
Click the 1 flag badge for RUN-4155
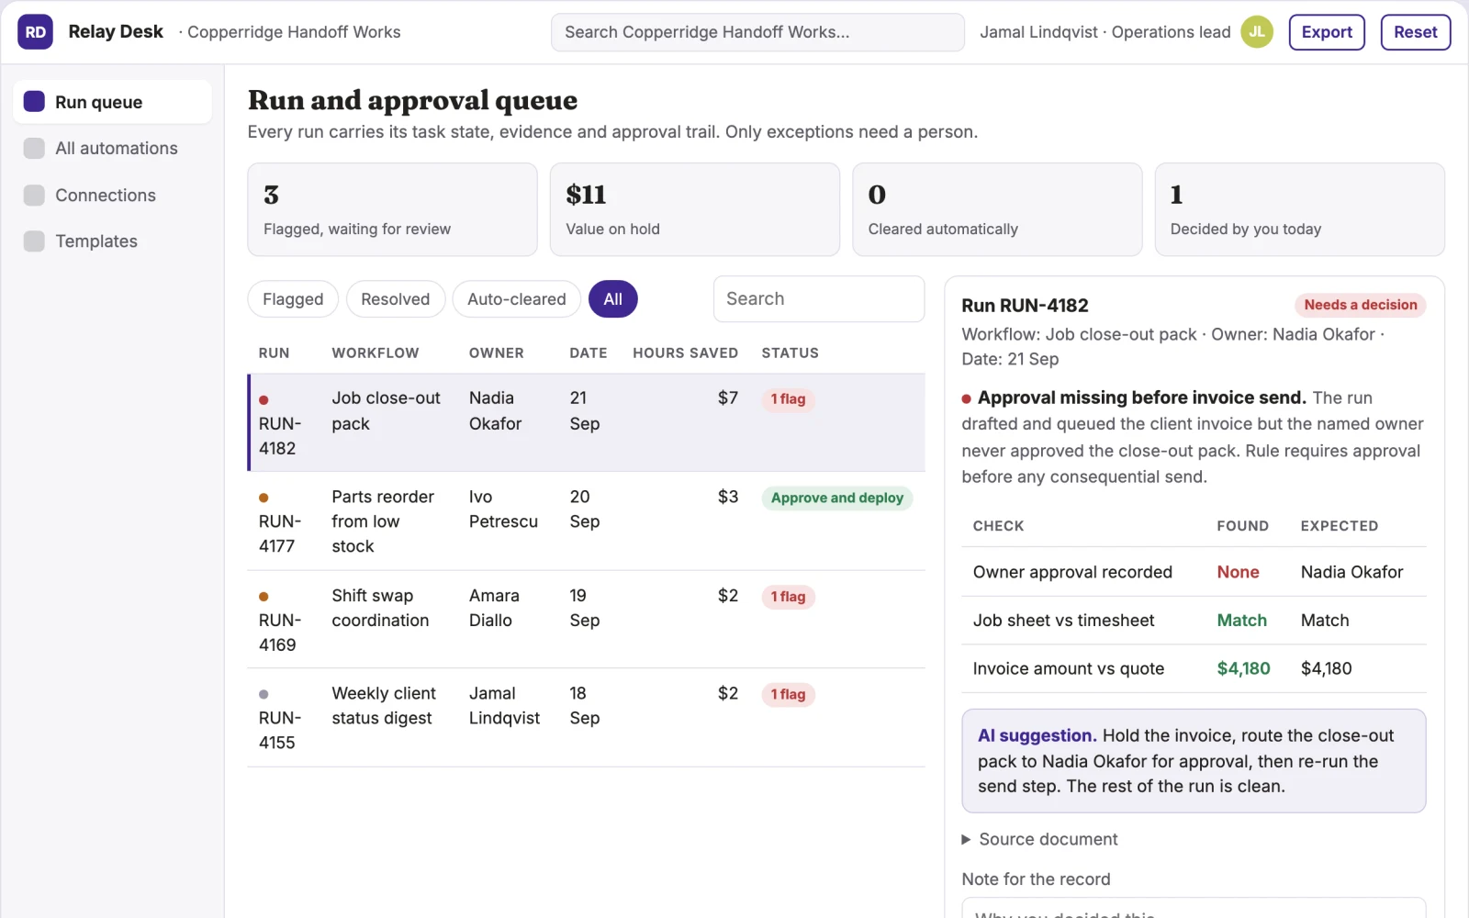[x=788, y=695]
